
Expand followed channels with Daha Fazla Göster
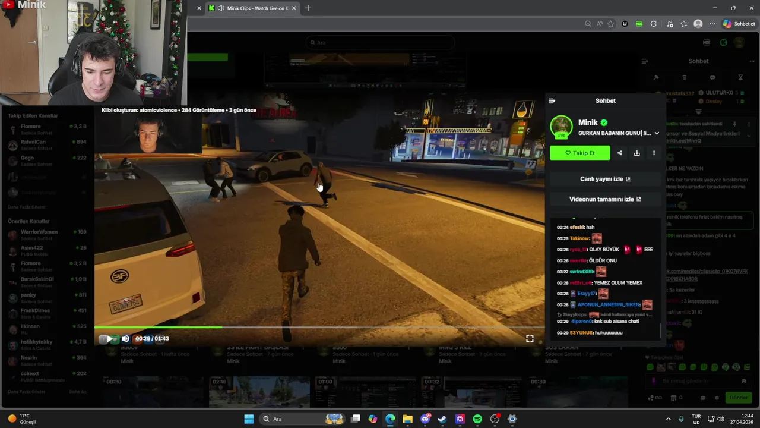click(x=27, y=207)
